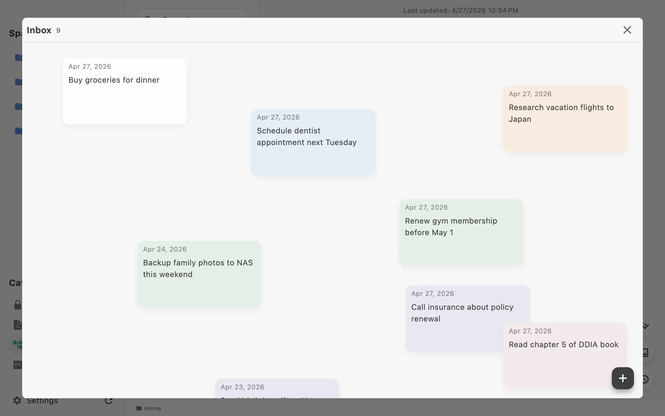
Task: Open 'Schedule dentist appointment next Tuesday' card
Action: click(313, 142)
